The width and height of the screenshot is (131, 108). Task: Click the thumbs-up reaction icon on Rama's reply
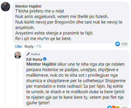click(x=110, y=107)
